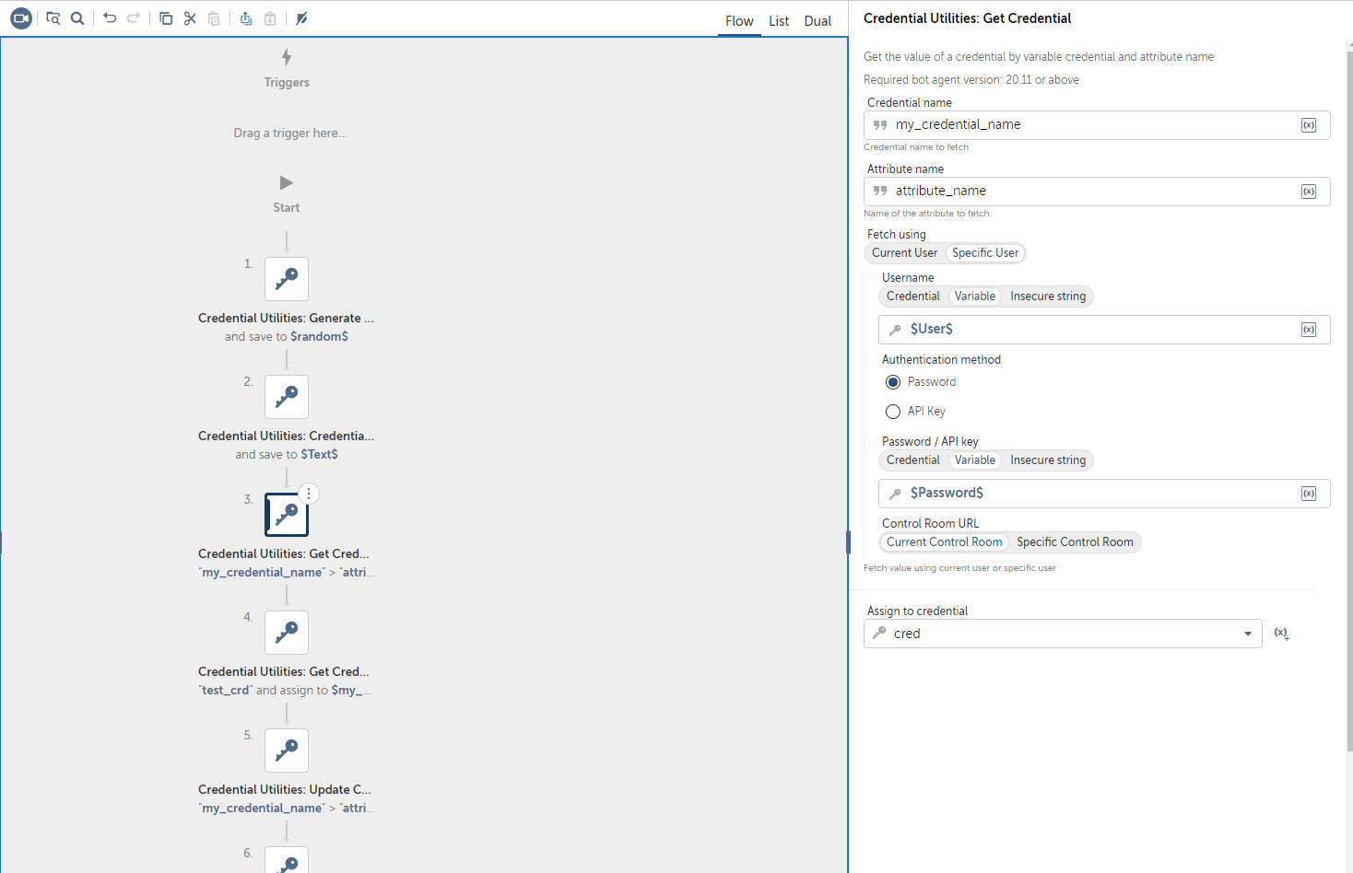Copy the selected action
The image size is (1353, 873).
166,18
